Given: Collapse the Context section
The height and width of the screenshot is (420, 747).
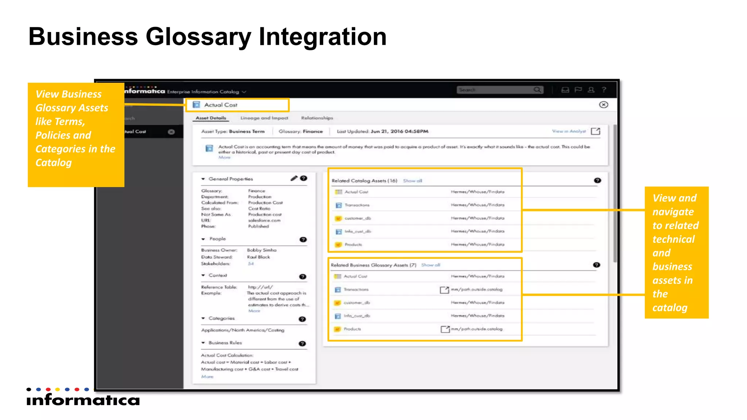Looking at the screenshot, I should pos(203,276).
